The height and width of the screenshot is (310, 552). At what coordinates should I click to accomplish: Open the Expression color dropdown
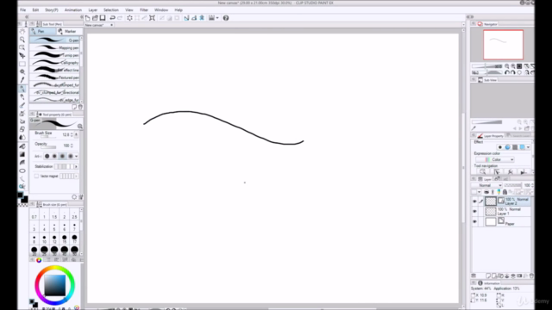495,159
